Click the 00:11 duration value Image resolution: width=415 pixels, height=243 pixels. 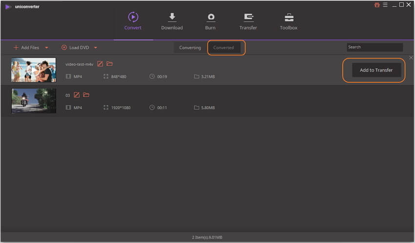162,108
